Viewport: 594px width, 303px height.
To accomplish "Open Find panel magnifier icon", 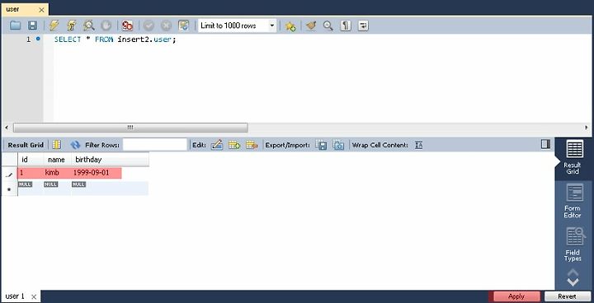I will tap(328, 26).
